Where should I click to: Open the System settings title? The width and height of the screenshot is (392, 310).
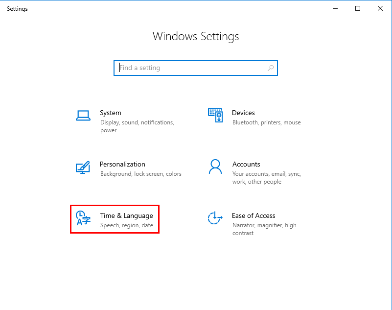tap(111, 113)
